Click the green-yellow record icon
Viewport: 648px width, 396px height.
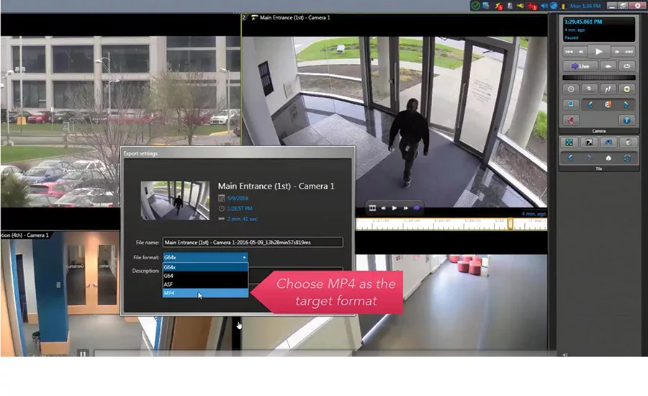[x=627, y=89]
